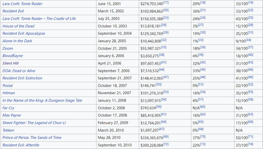Click citation 68 beside Tekken's 0% rating
Screen dimensions: 263x149
[x=201, y=129]
